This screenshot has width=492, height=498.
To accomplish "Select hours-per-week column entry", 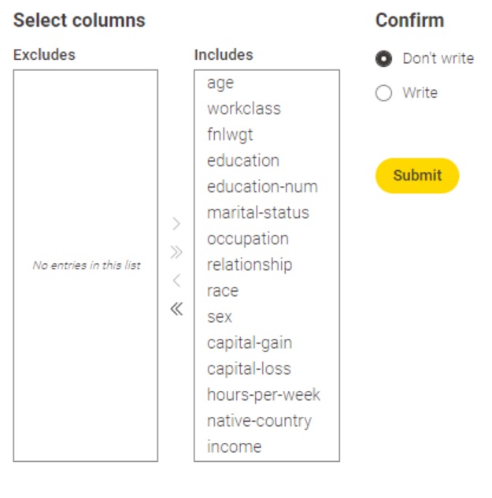I will pyautogui.click(x=263, y=395).
